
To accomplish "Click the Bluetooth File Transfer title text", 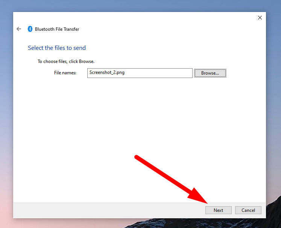I will [57, 29].
